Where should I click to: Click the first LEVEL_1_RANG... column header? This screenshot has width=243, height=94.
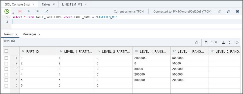(151, 51)
